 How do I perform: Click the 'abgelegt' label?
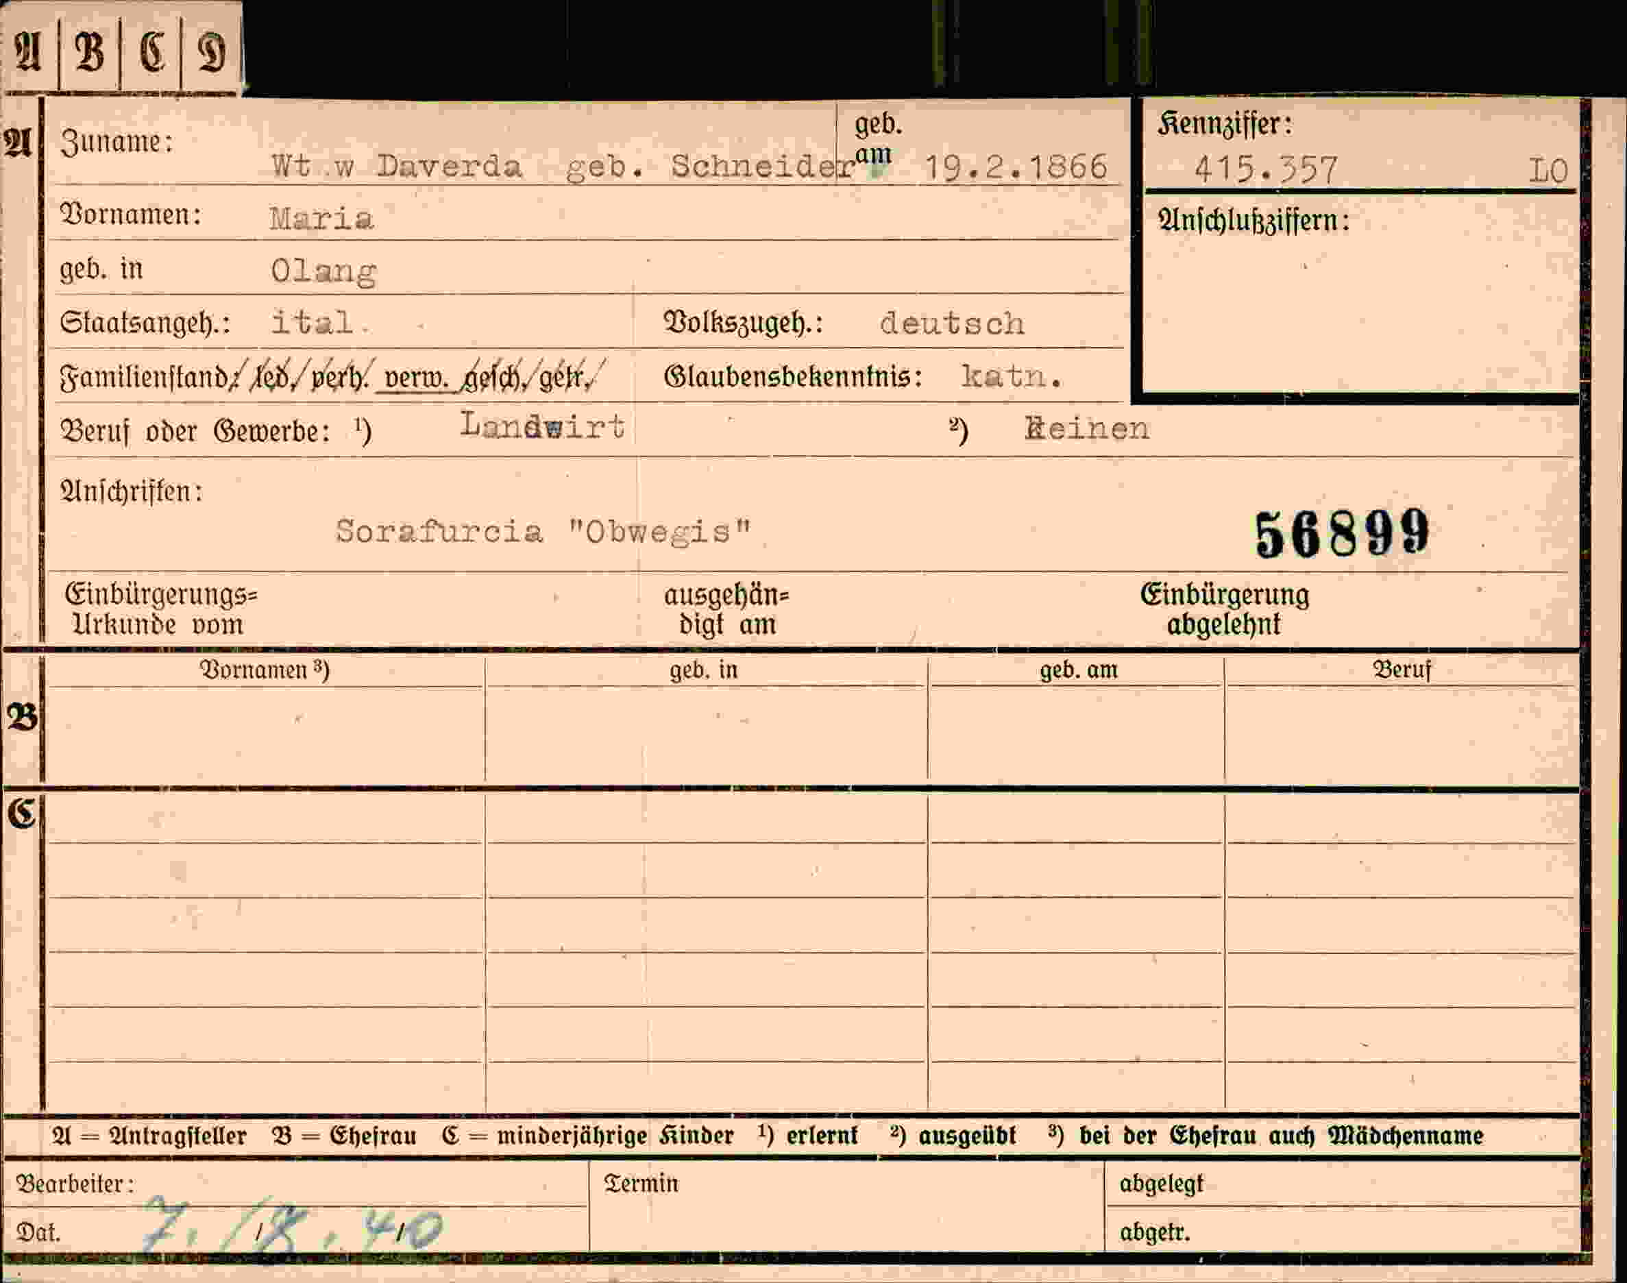pyautogui.click(x=1161, y=1184)
